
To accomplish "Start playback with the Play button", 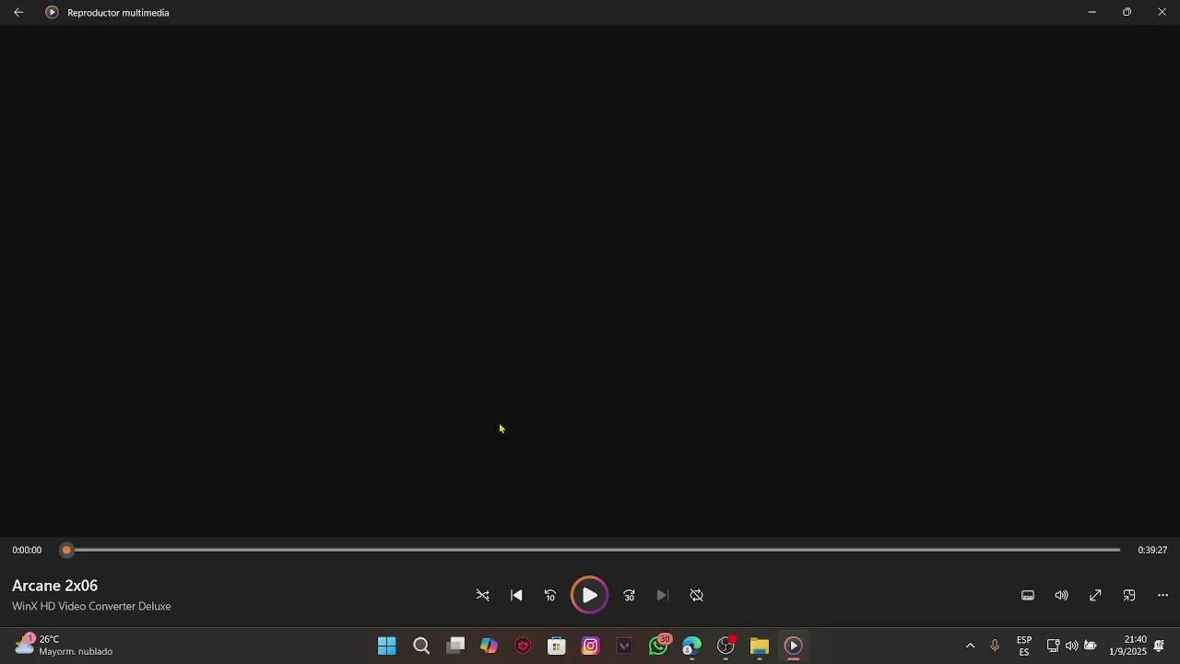I will pos(589,596).
